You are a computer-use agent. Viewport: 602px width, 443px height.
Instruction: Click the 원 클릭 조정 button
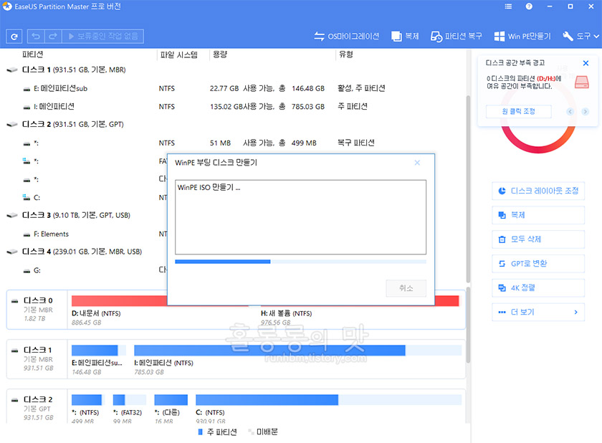(518, 111)
